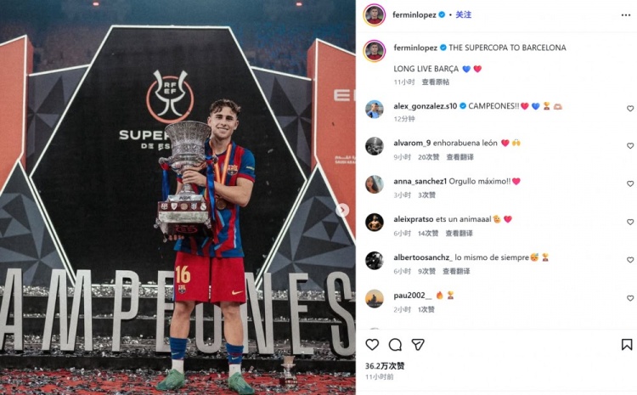Show translation for aleixpratso's comment
This screenshot has height=395, width=637.
point(459,234)
